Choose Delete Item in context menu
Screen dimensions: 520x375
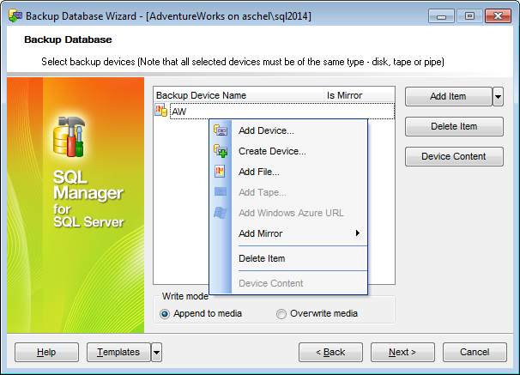click(x=288, y=258)
